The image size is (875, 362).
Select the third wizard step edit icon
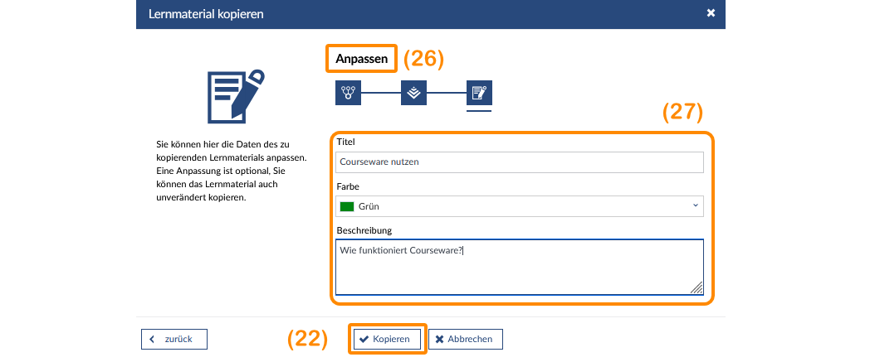coord(479,93)
